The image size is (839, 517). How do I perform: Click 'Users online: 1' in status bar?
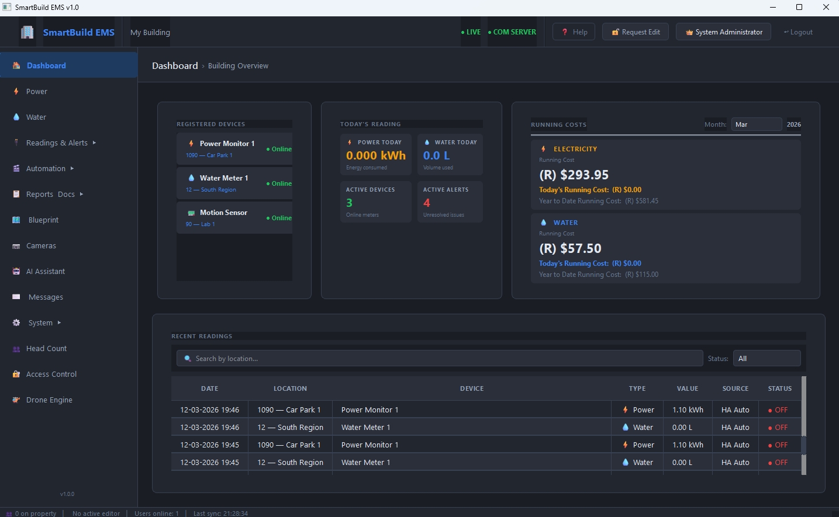click(x=157, y=513)
